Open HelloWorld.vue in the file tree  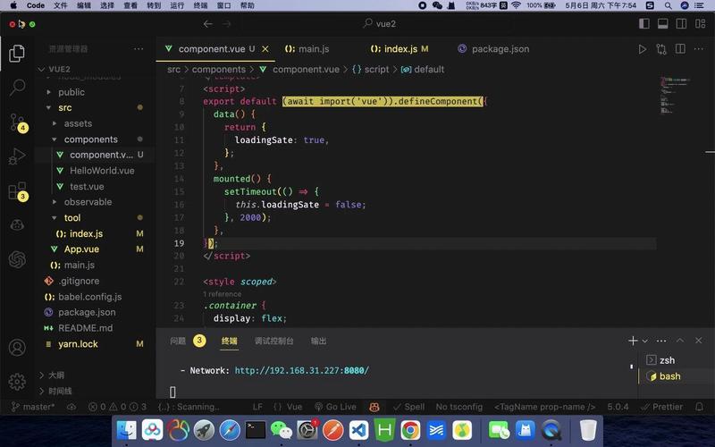102,171
